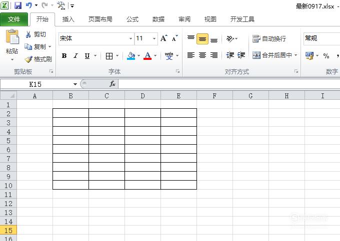This screenshot has height=241, width=340.
Task: Click the 剪切 (Cut) button
Action: 36,34
